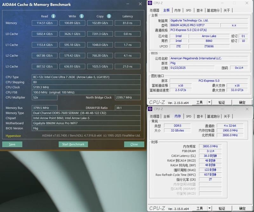The image size is (254, 212).
Task: Open 基准跑分 tab in lower CPU-Z
Action: click(213, 116)
